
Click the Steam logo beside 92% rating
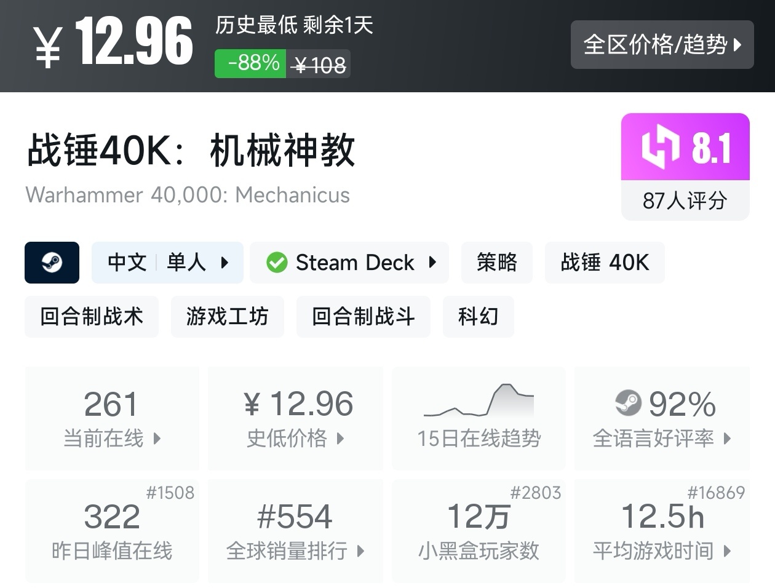point(628,403)
